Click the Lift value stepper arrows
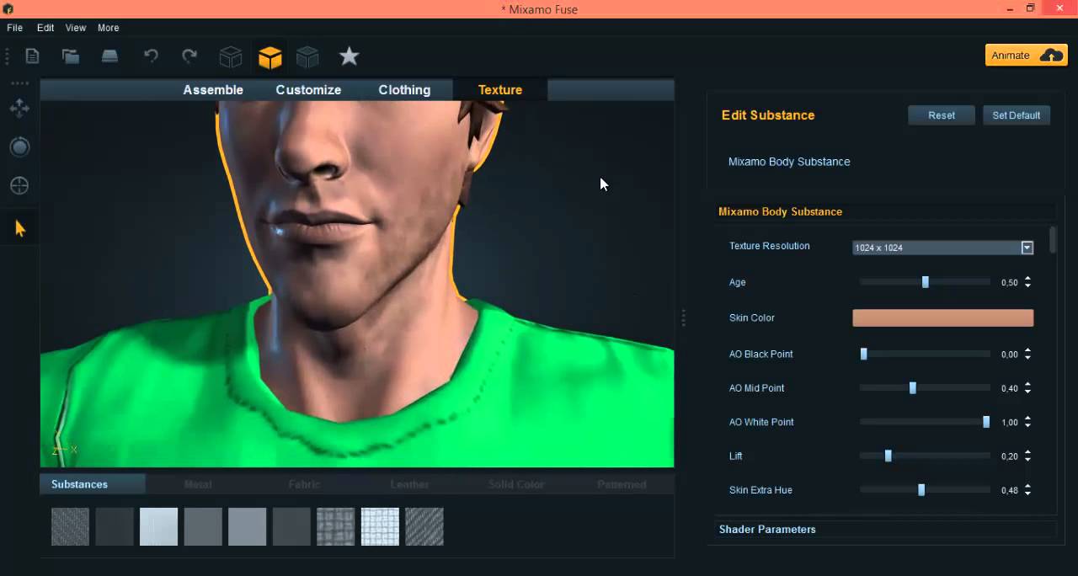Image resolution: width=1078 pixels, height=576 pixels. pyautogui.click(x=1027, y=456)
